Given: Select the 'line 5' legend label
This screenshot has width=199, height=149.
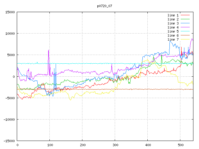Looking at the screenshot, I should pyautogui.click(x=173, y=31).
